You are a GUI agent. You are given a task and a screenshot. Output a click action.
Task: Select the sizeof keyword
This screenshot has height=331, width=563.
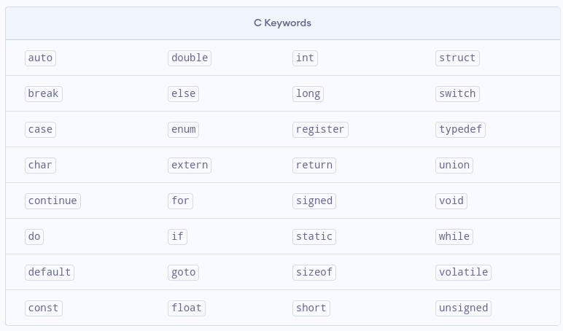tap(314, 272)
